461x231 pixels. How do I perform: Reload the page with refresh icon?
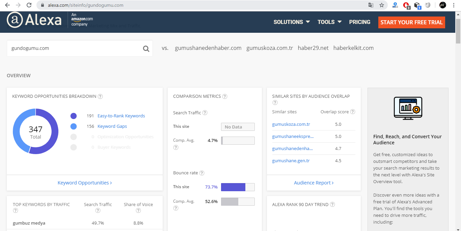coord(29,5)
